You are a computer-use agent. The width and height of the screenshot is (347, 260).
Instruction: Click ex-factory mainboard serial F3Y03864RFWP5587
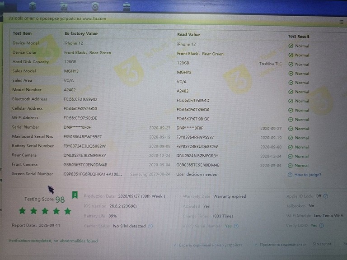coord(83,137)
